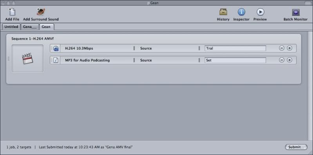The image size is (313, 155).
Task: Remove the MP3 for Audio Podcasting target
Action: pos(282,60)
